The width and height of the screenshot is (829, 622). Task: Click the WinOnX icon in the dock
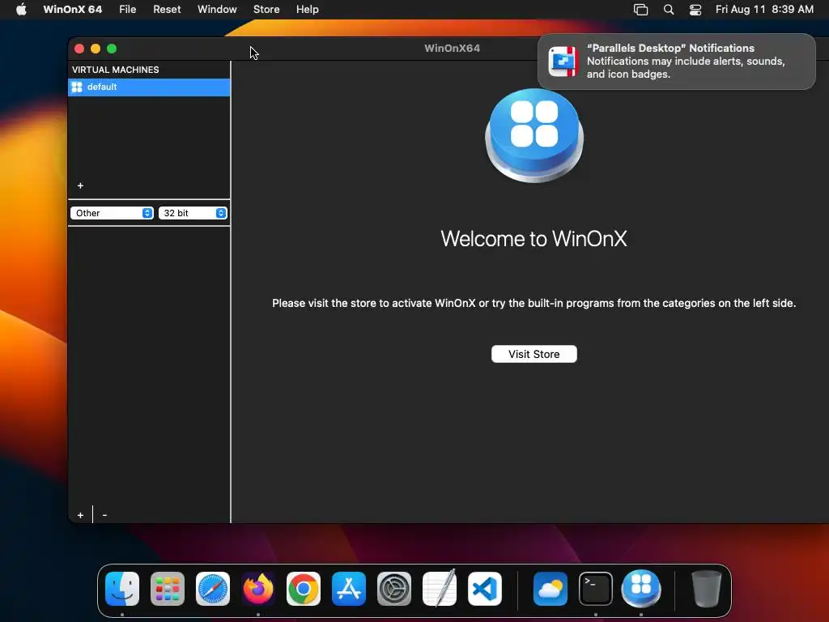point(641,589)
